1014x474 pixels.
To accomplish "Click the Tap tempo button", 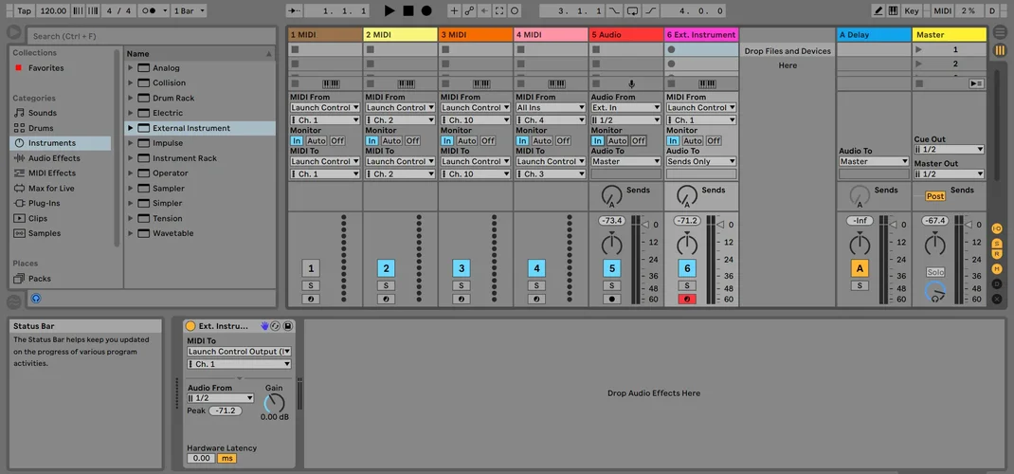I will click(x=23, y=10).
